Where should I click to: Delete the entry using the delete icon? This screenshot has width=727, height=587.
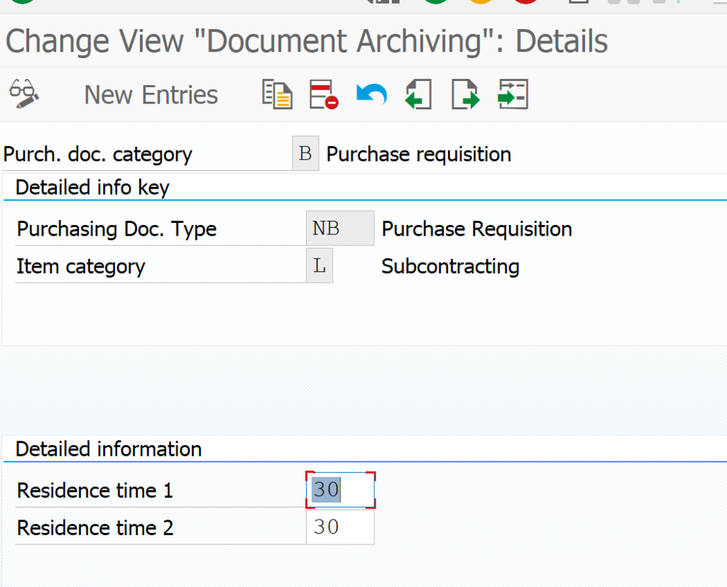pyautogui.click(x=323, y=93)
